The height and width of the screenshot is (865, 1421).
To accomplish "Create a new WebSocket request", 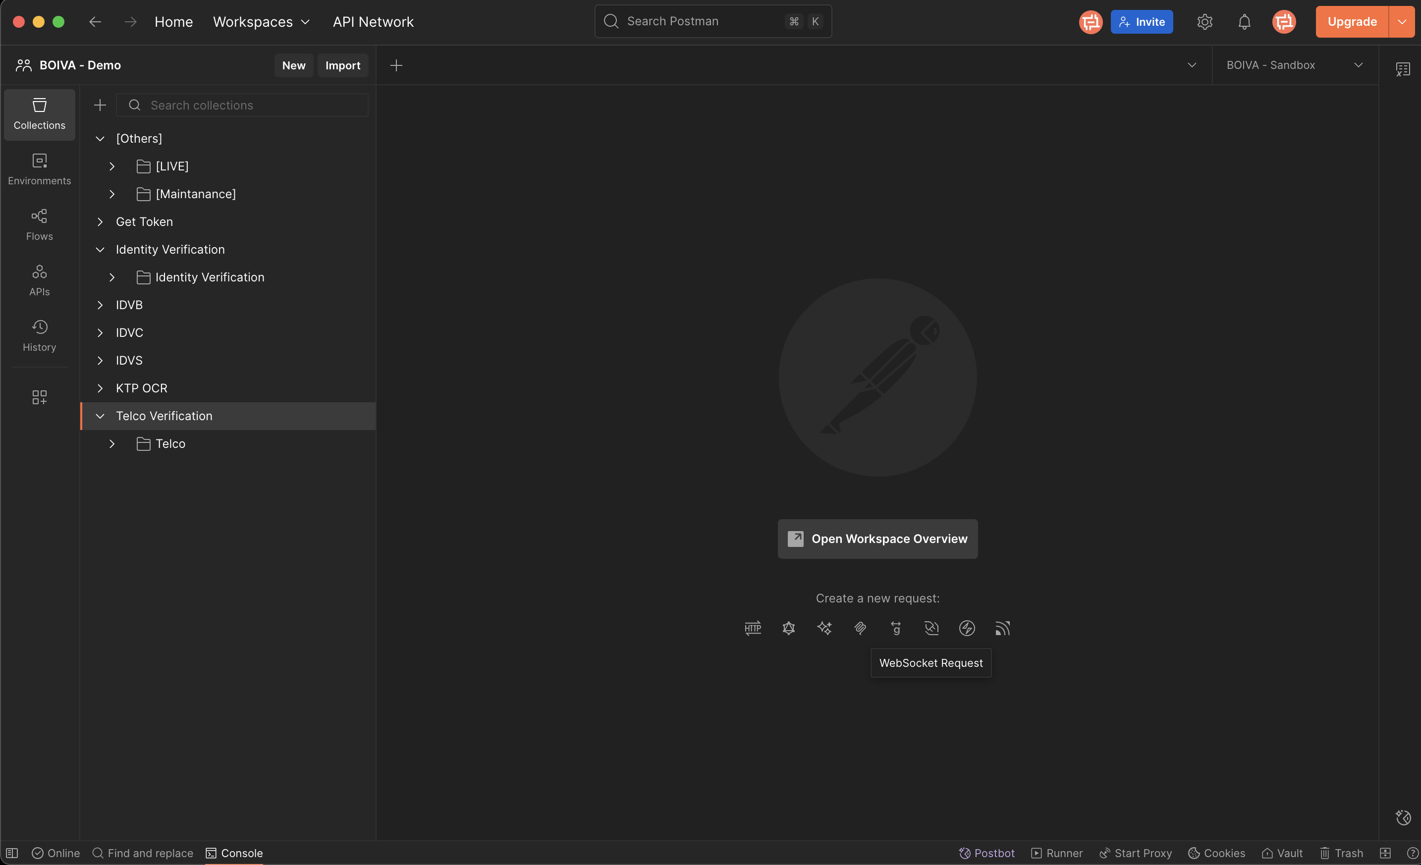I will 931,628.
